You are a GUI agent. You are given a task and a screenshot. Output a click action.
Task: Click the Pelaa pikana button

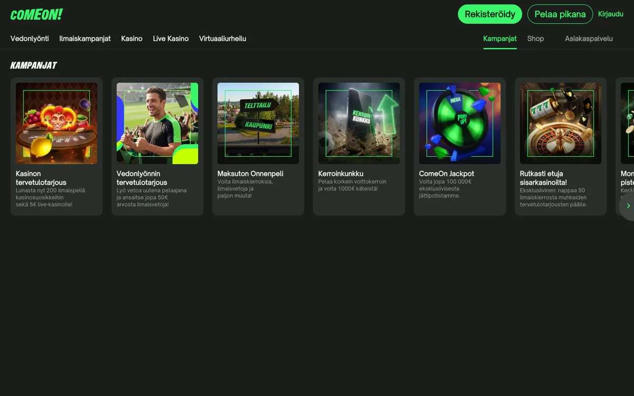[560, 14]
